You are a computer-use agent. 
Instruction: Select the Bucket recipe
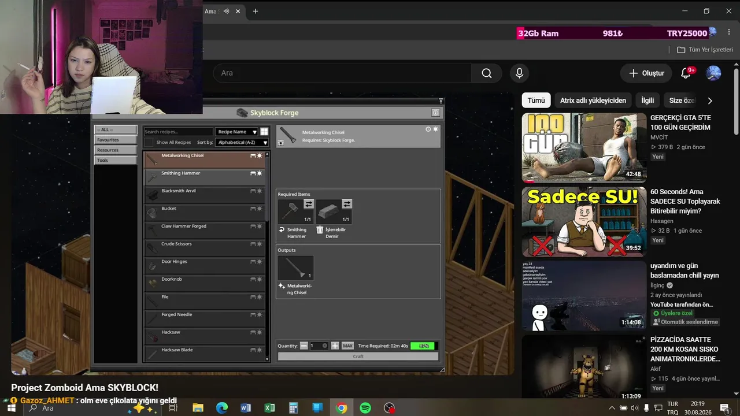point(205,212)
